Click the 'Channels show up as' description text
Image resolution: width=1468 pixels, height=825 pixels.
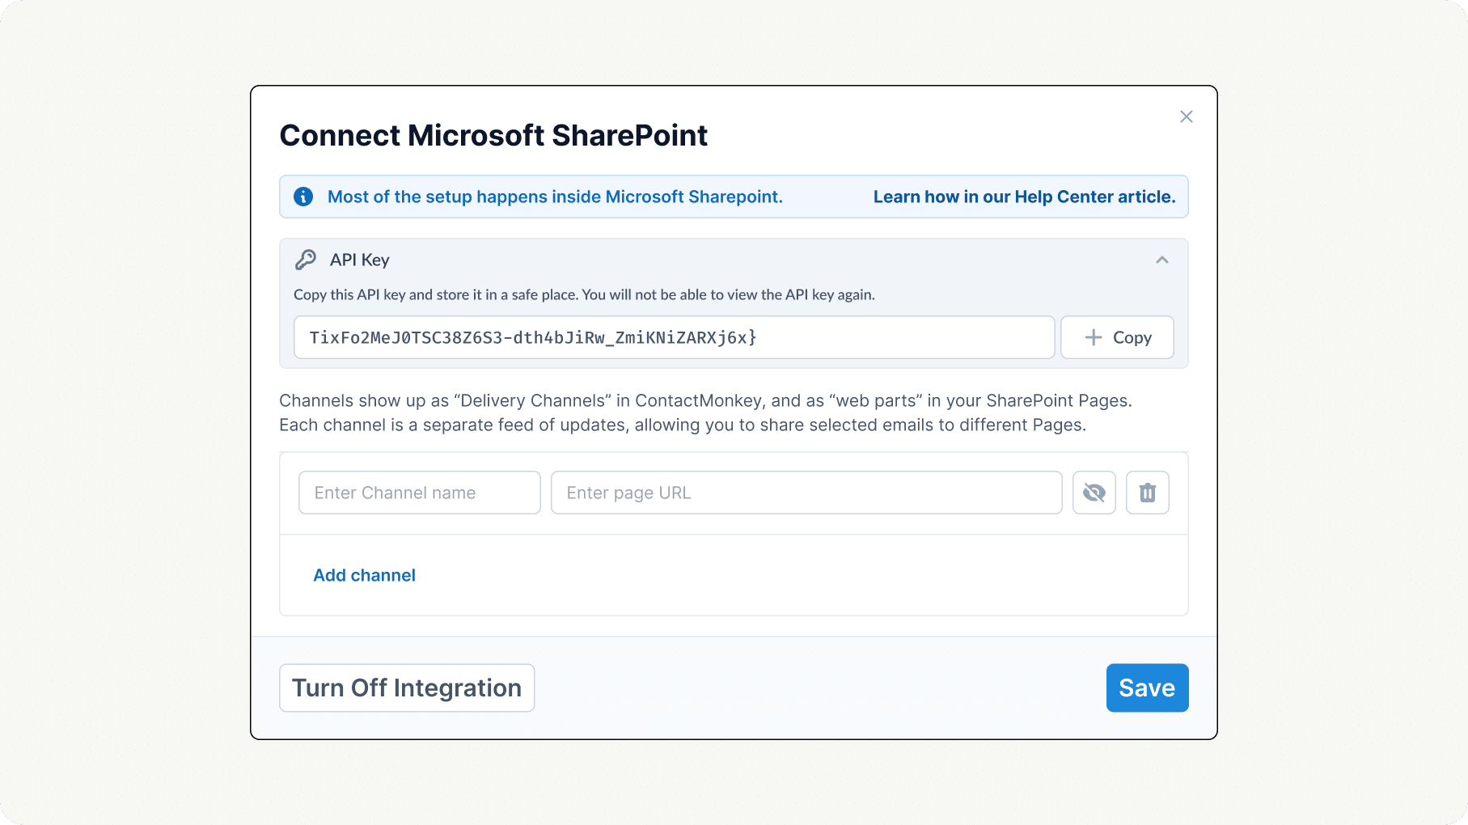[705, 412]
